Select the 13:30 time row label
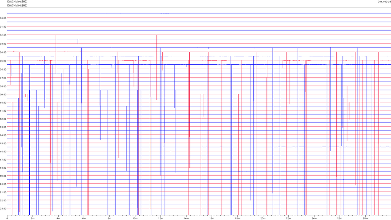 coord(3,127)
